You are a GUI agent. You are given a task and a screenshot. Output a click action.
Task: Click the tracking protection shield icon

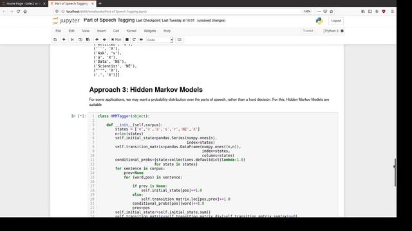(57, 12)
